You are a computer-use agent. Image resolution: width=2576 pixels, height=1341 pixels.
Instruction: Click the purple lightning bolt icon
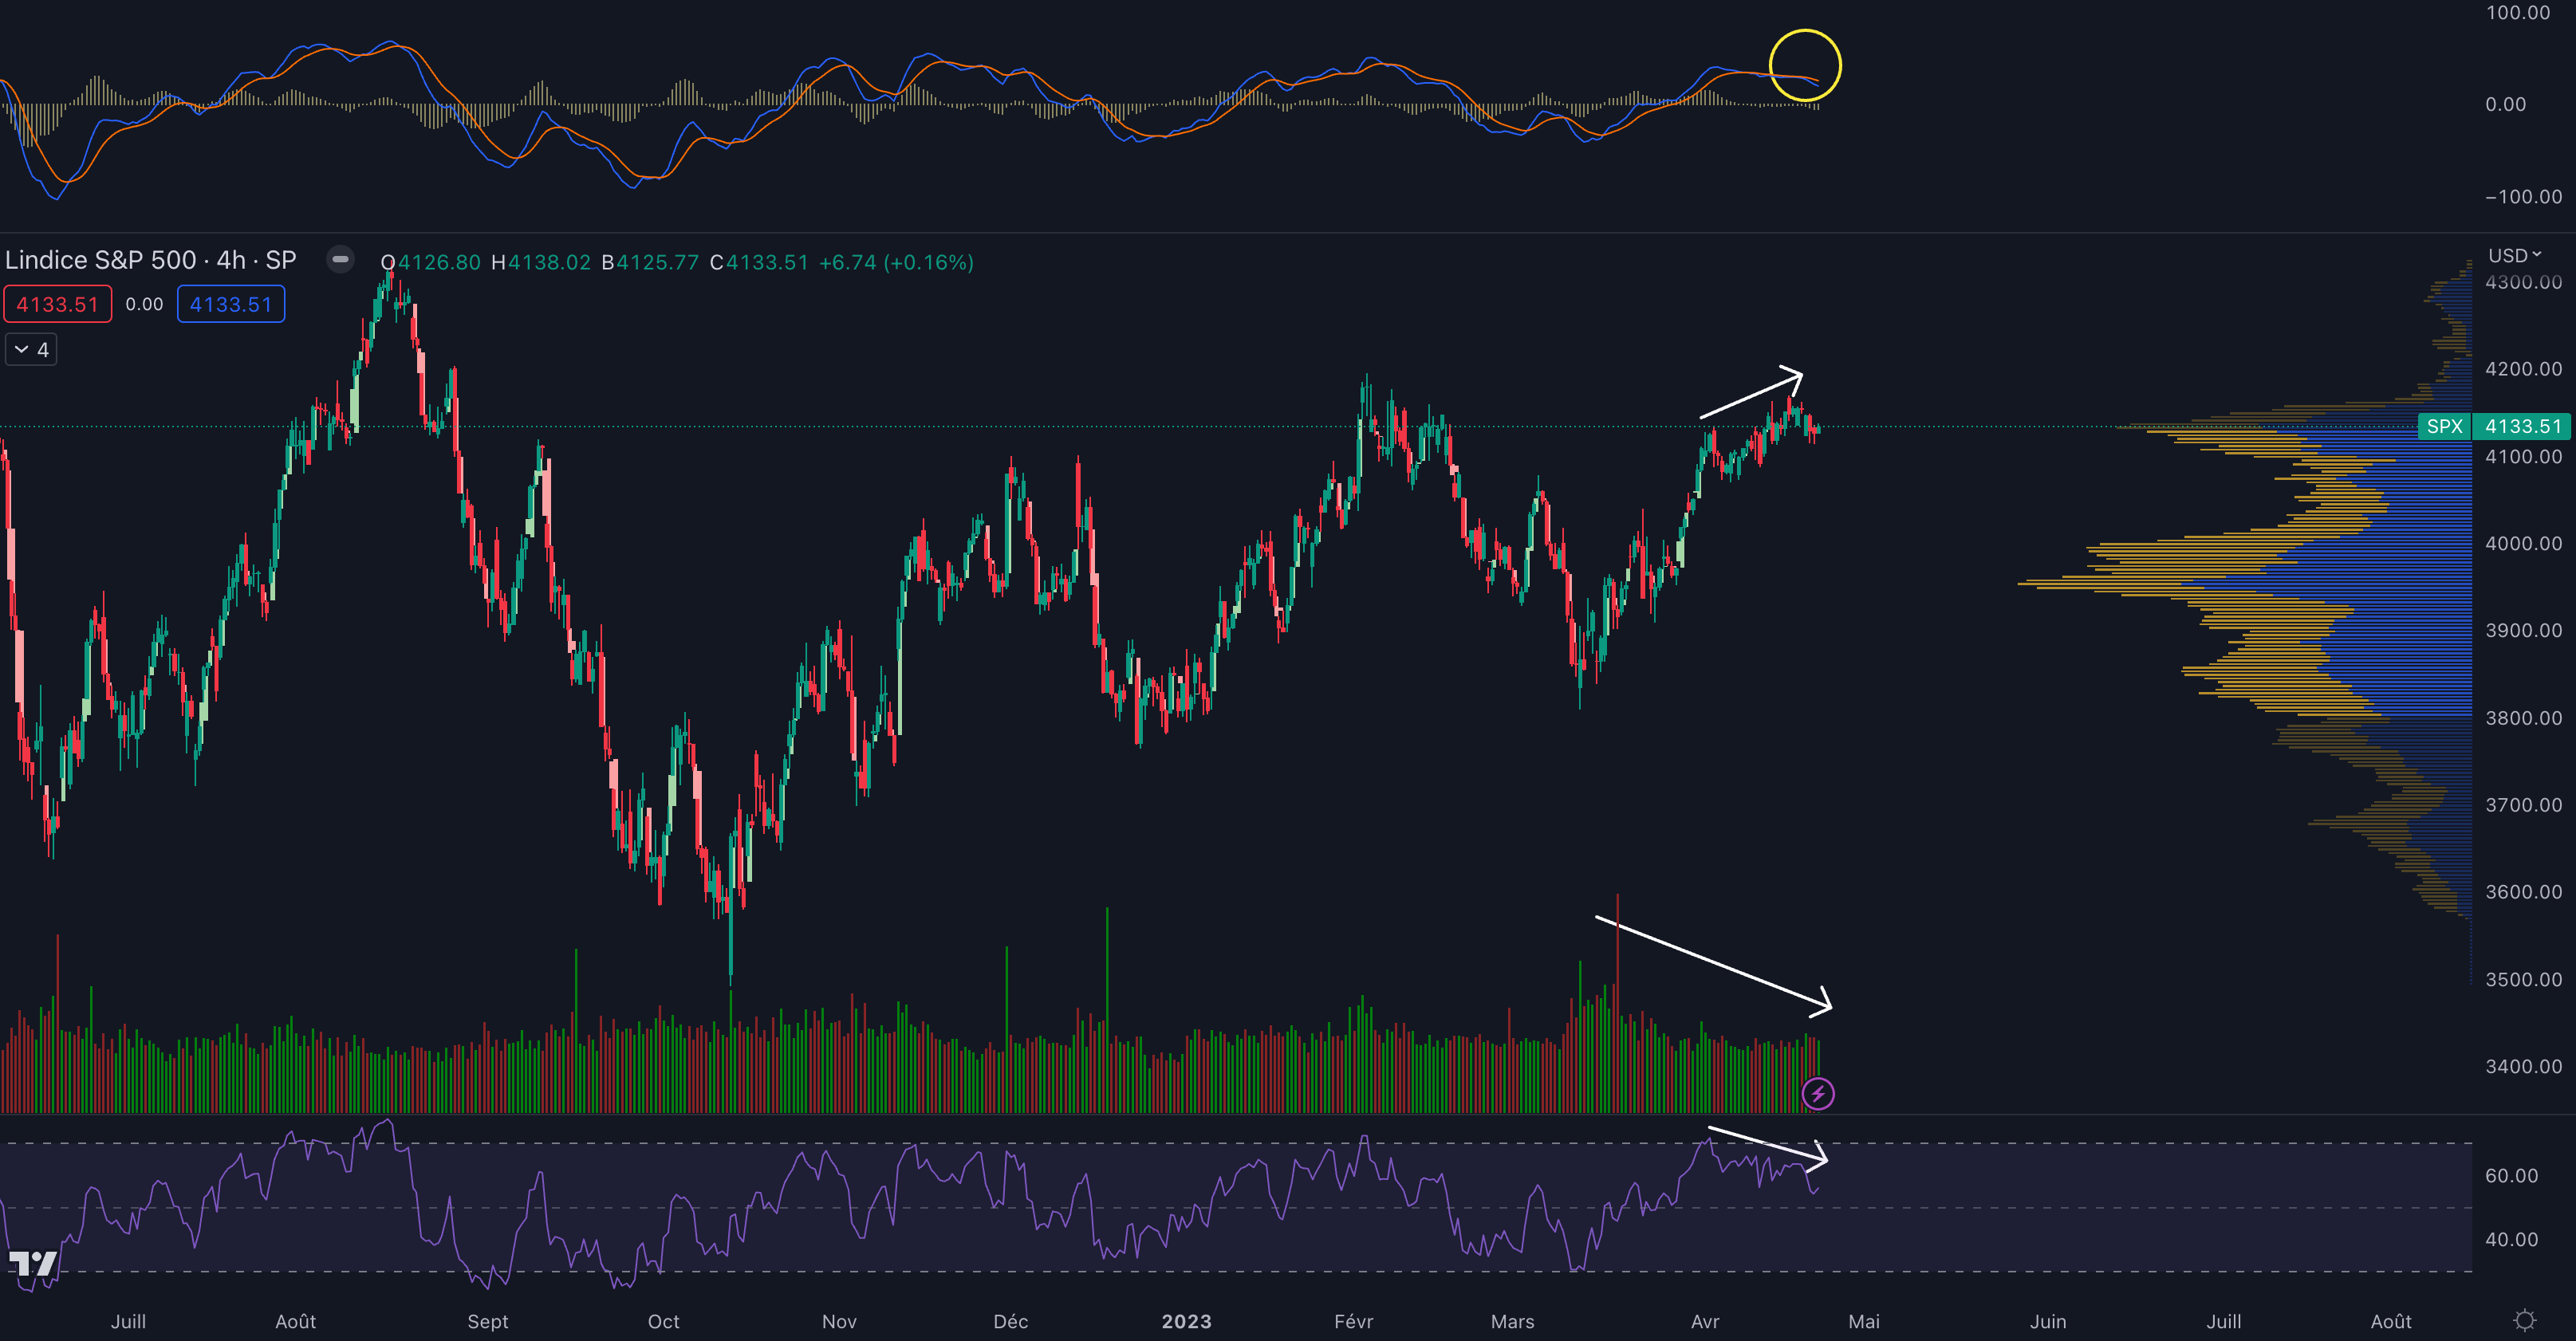pos(1817,1093)
